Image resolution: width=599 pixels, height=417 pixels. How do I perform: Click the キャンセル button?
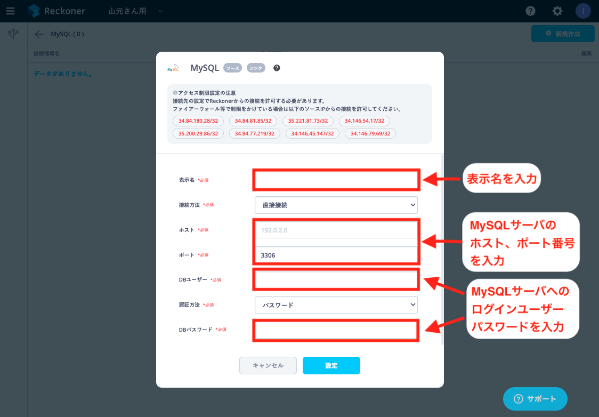[x=268, y=365]
